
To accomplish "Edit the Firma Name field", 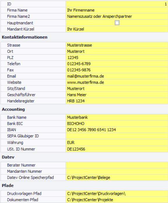I will tap(117, 10).
